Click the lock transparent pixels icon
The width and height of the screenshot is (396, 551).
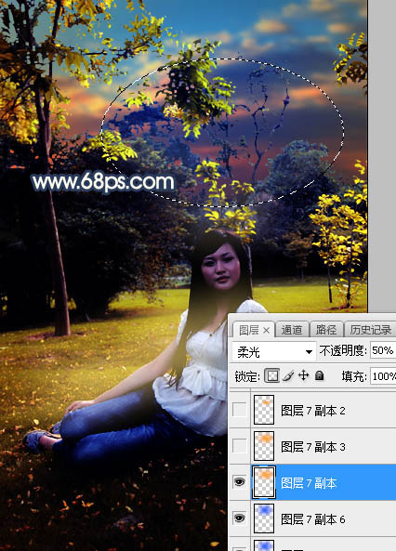(271, 375)
